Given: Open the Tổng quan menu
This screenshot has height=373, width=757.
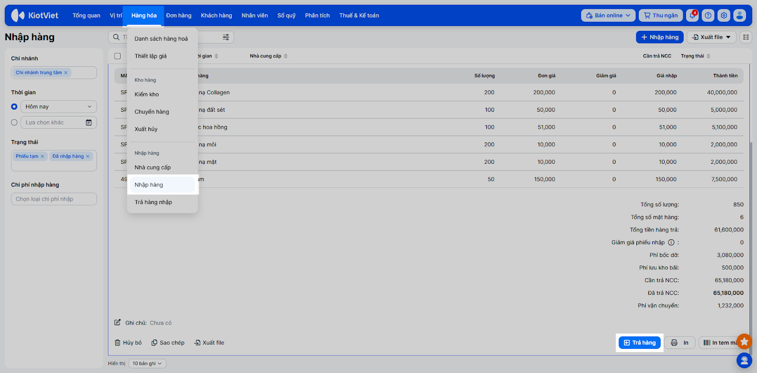Looking at the screenshot, I should (86, 15).
